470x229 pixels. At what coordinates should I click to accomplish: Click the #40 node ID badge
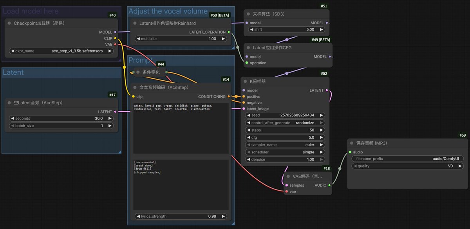pos(112,15)
